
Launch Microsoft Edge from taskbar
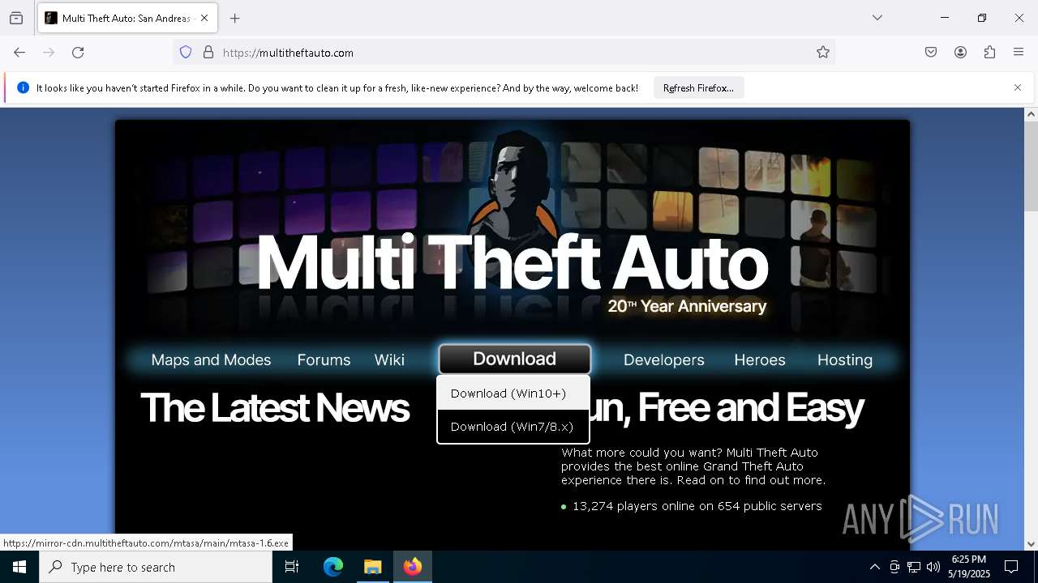point(333,567)
